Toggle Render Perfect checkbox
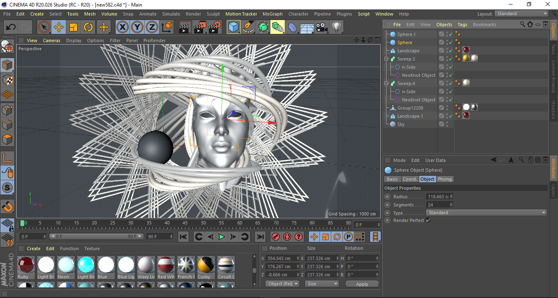The width and height of the screenshot is (558, 298). [x=428, y=220]
